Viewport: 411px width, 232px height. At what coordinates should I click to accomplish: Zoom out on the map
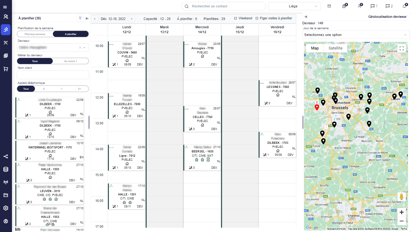tap(401, 221)
